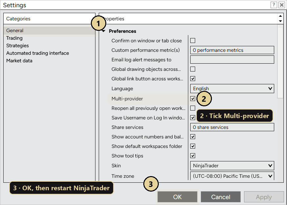The width and height of the screenshot is (287, 205).
Task: Enable Reopen all previously open workspaces
Action: 193,108
